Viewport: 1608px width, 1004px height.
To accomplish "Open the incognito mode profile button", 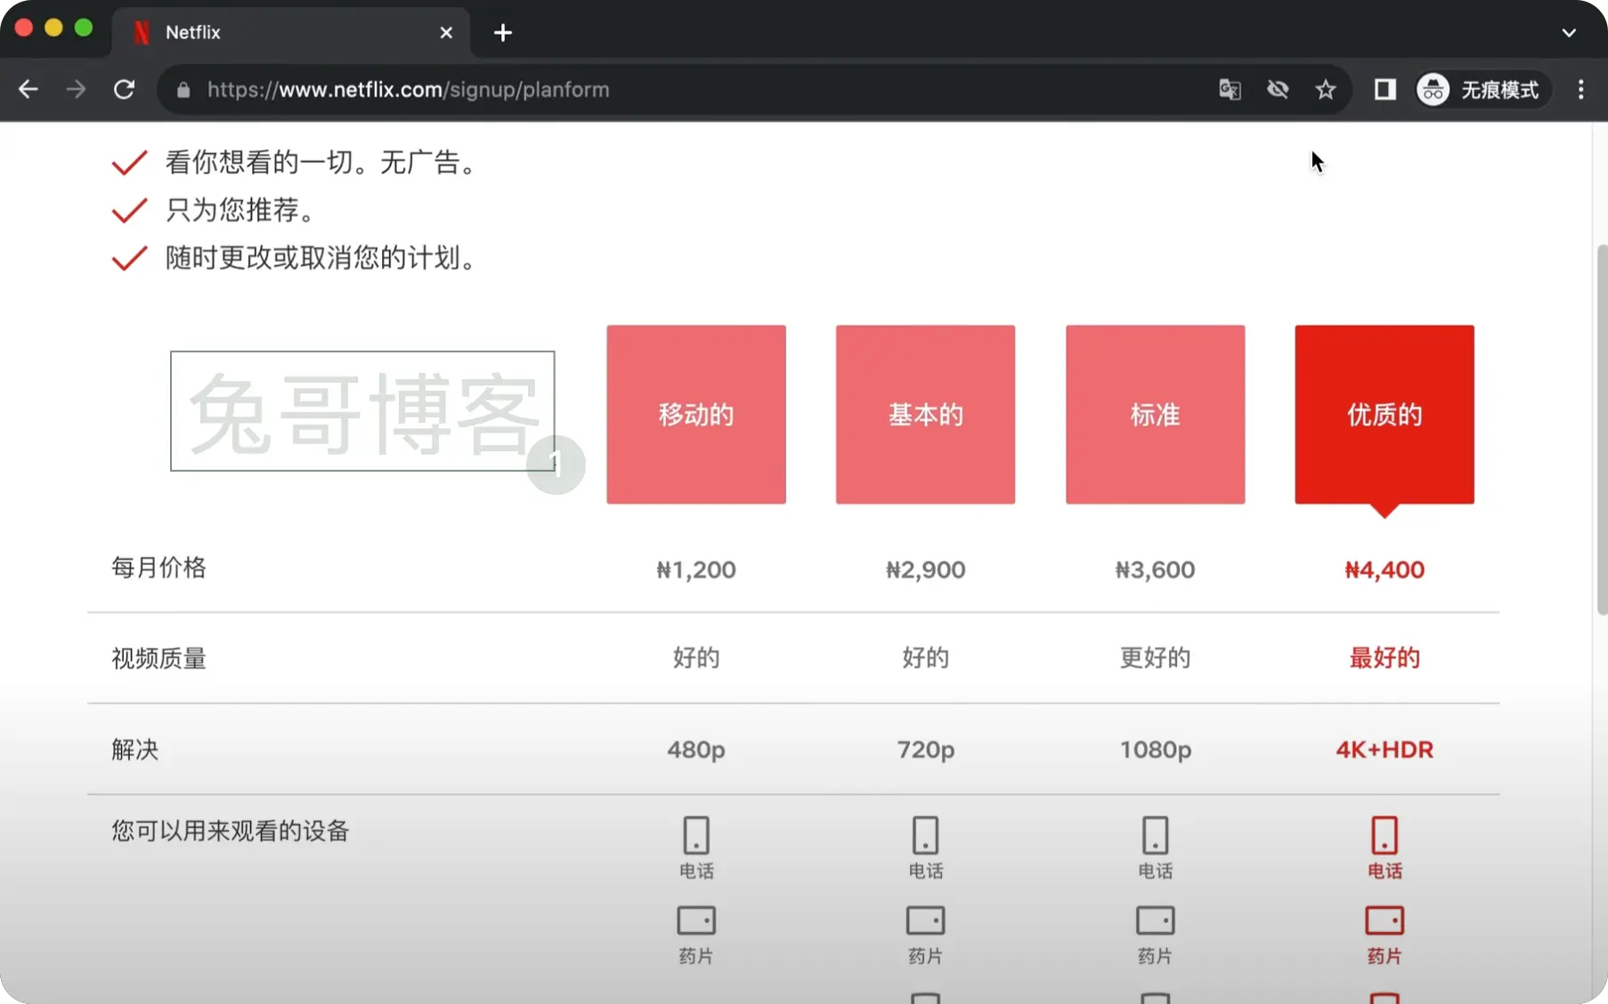I will [1482, 90].
